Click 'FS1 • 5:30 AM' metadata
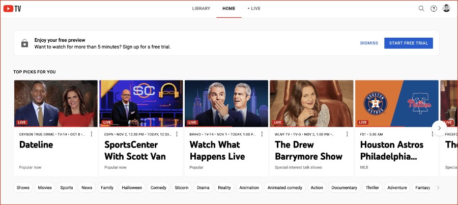 tap(371, 134)
